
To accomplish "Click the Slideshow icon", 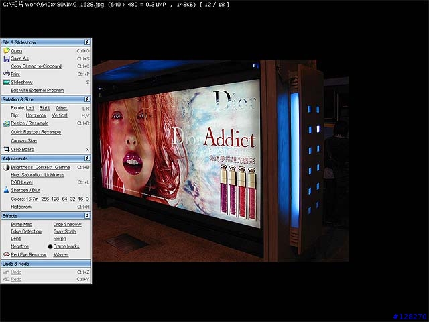I will [x=6, y=82].
